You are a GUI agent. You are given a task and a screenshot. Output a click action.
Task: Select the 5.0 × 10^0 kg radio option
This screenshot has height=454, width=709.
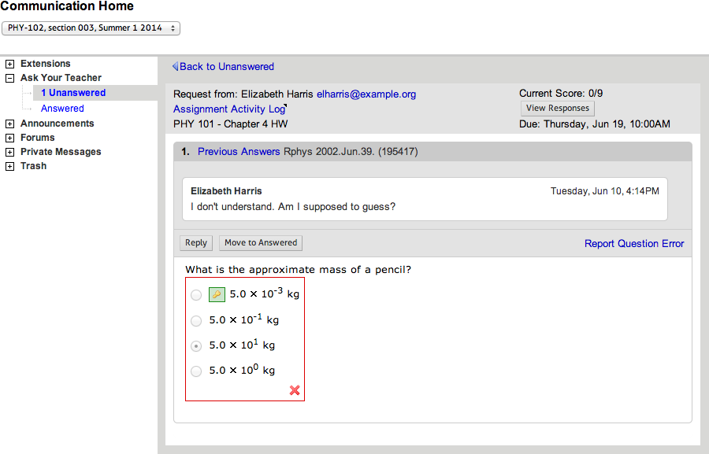pos(196,371)
